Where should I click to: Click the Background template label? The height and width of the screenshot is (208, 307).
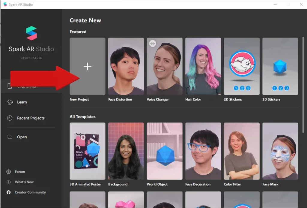(118, 184)
